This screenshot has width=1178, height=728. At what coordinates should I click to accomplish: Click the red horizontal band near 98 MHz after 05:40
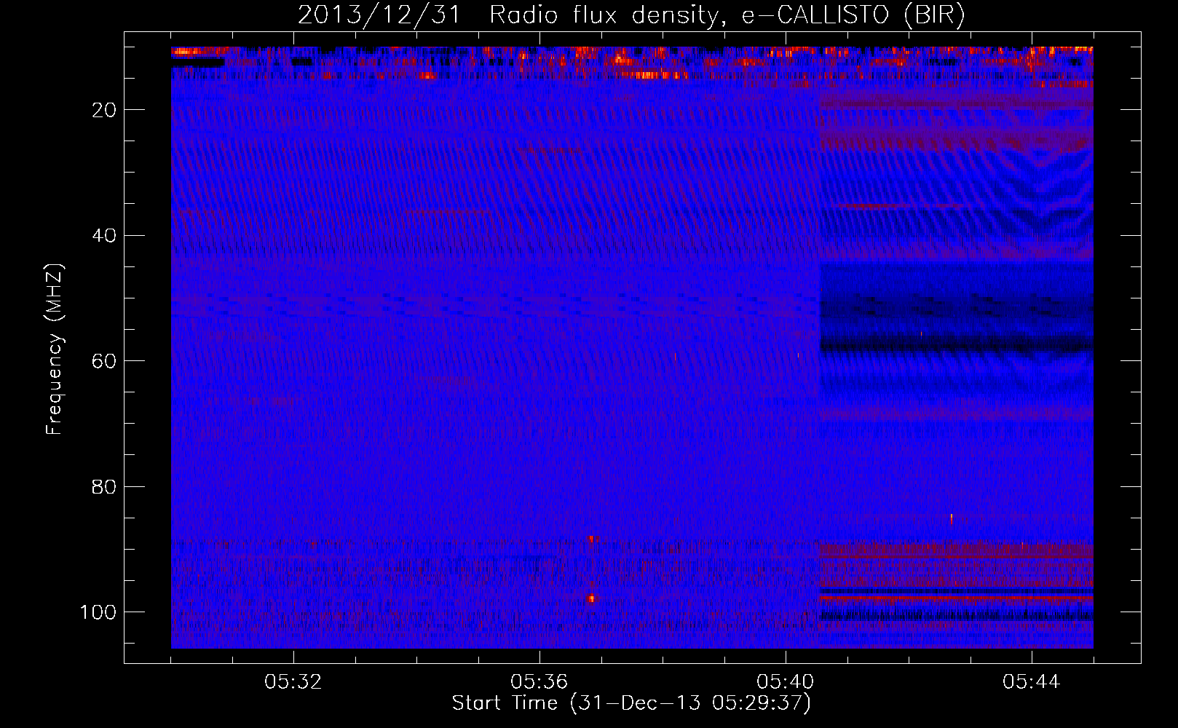(x=957, y=598)
